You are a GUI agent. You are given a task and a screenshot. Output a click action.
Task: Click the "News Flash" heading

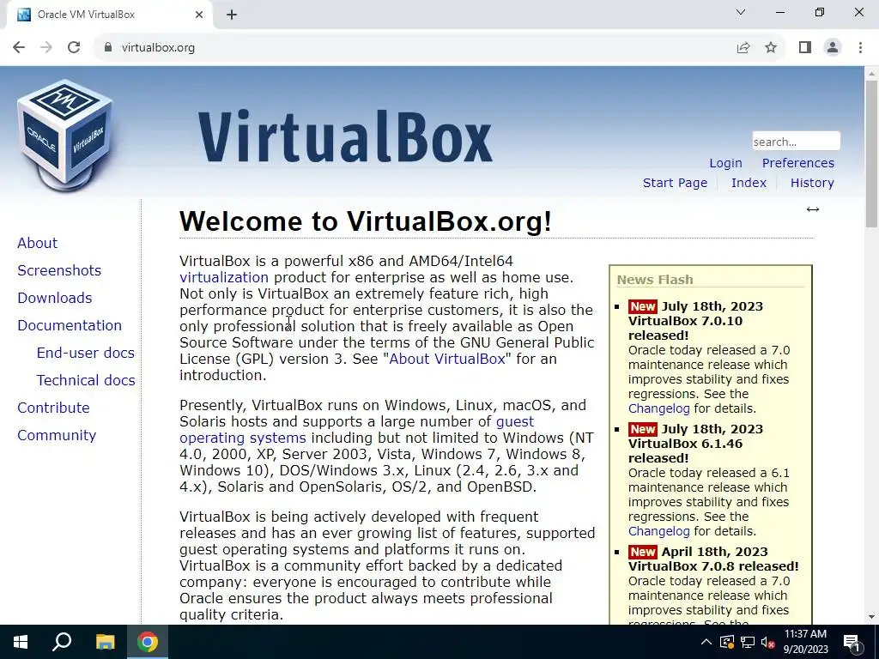[655, 280]
